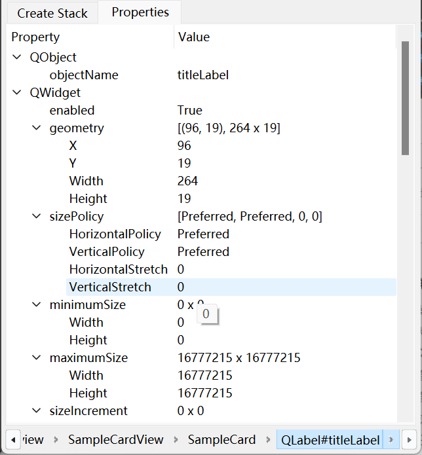The height and width of the screenshot is (455, 422).
Task: Collapse the maximumSize property row
Action: [x=36, y=358]
